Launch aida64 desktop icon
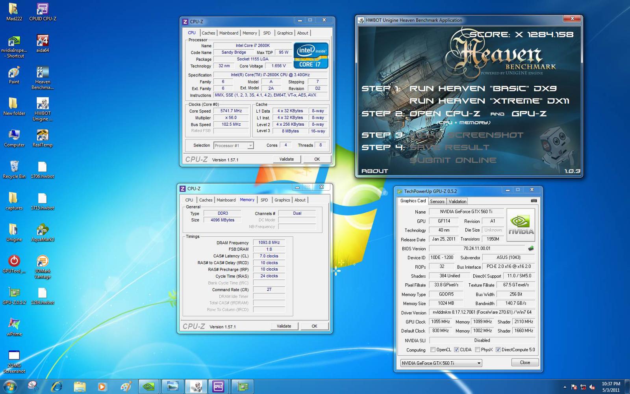Screen dimensions: 630x394 tap(43, 43)
